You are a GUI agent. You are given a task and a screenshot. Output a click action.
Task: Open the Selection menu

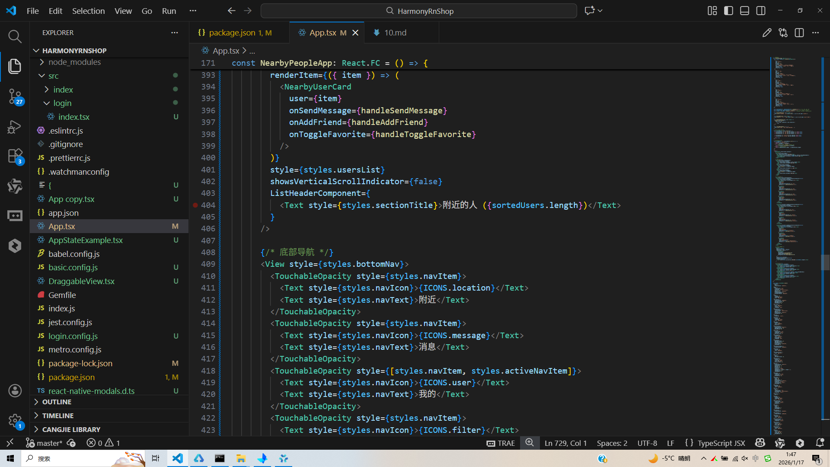point(88,11)
